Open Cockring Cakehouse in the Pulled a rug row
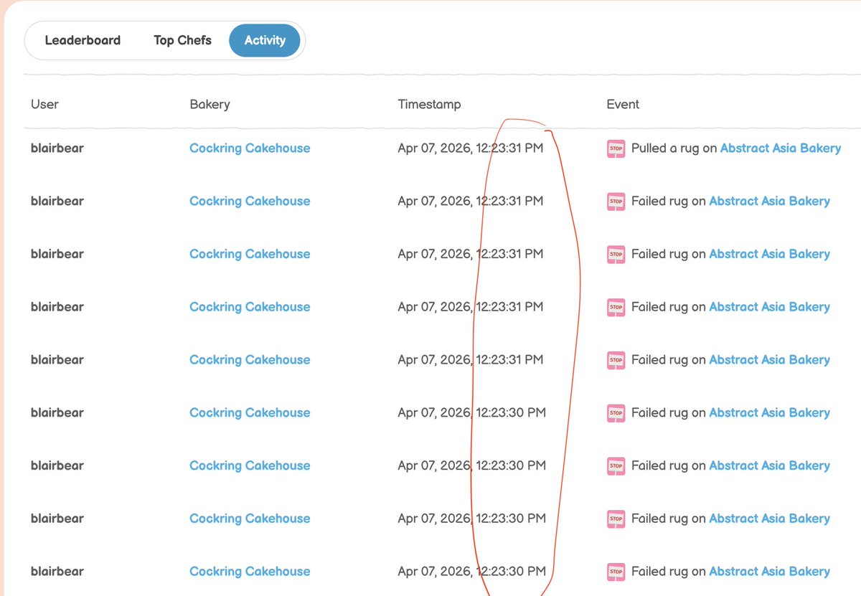861x596 pixels. [250, 148]
